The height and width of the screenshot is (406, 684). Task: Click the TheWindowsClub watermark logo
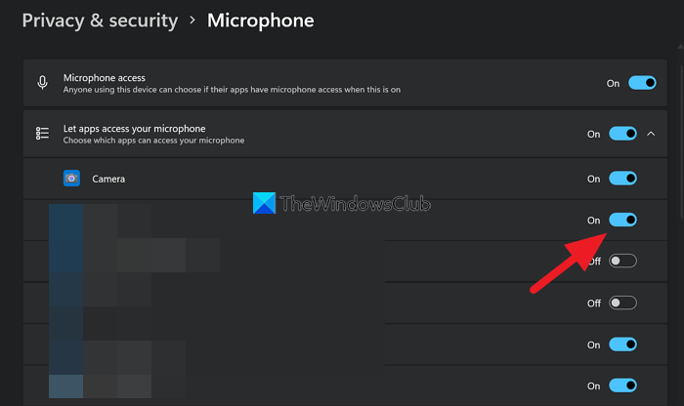264,204
